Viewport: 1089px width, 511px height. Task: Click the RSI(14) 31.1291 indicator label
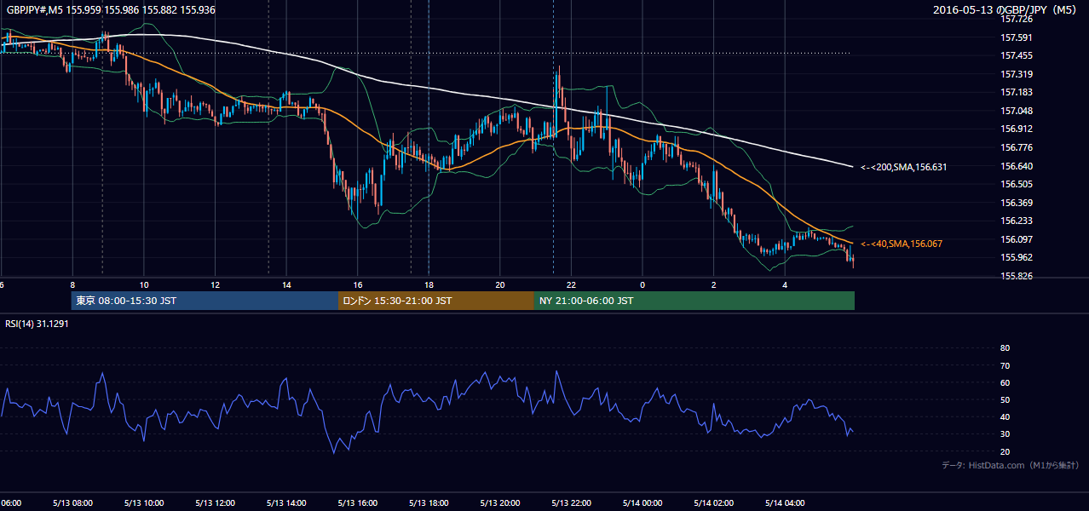coord(37,324)
